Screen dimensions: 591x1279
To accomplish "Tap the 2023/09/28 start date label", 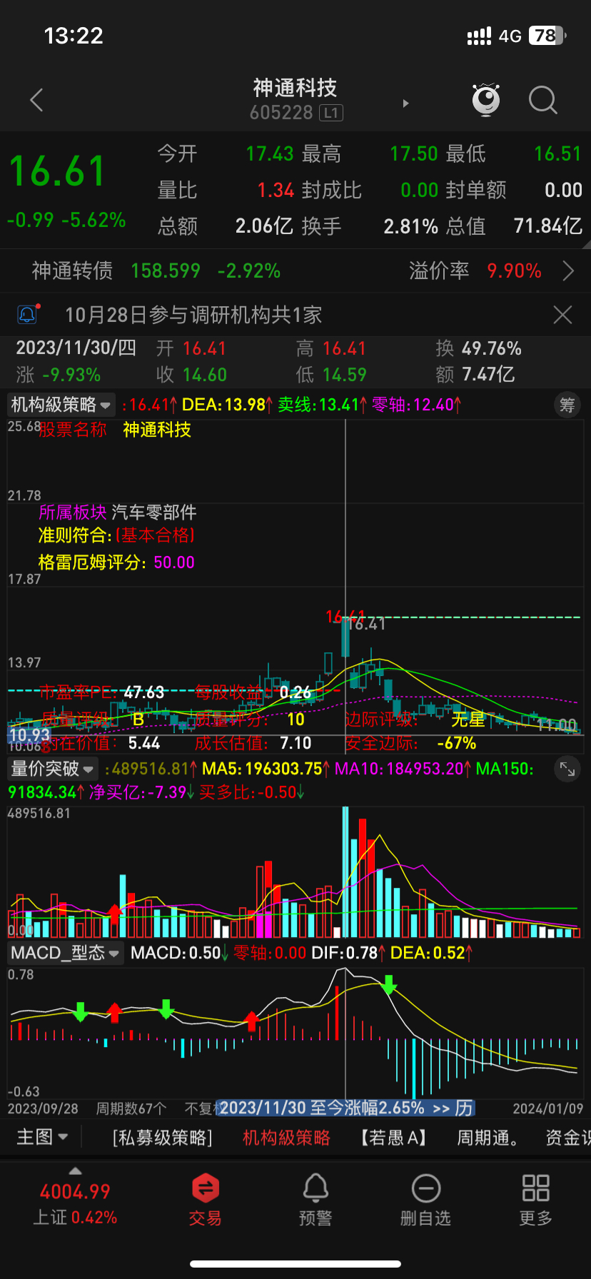I will (43, 1108).
